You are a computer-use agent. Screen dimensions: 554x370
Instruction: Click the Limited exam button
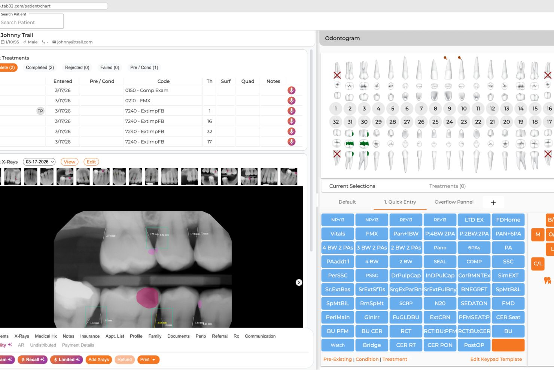click(x=66, y=360)
